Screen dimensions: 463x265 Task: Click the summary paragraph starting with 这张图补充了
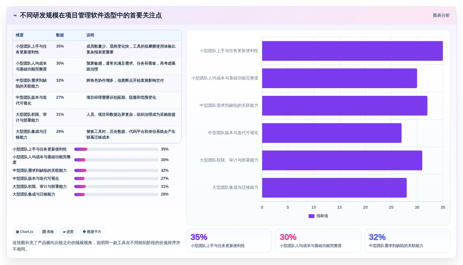[96, 246]
